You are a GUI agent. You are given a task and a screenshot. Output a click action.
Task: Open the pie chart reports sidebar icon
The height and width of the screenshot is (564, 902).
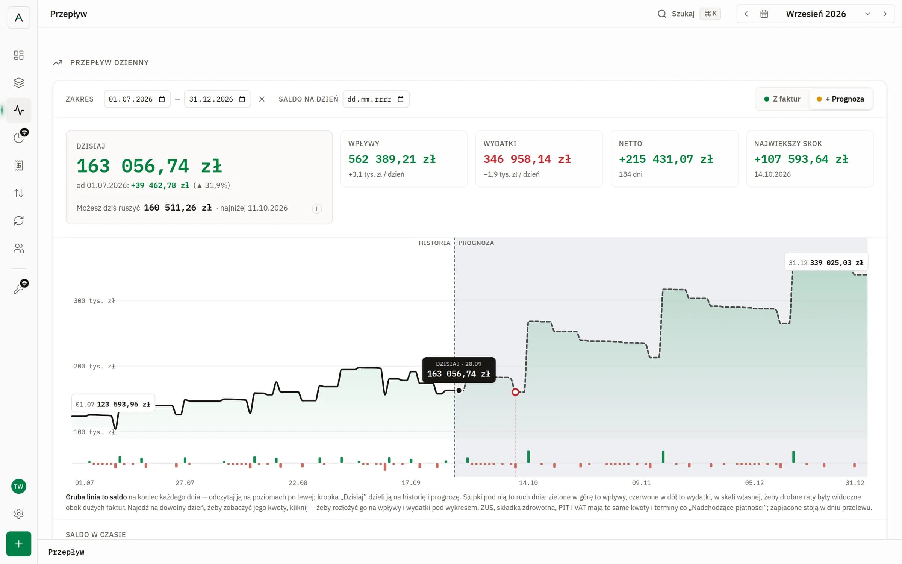point(18,138)
